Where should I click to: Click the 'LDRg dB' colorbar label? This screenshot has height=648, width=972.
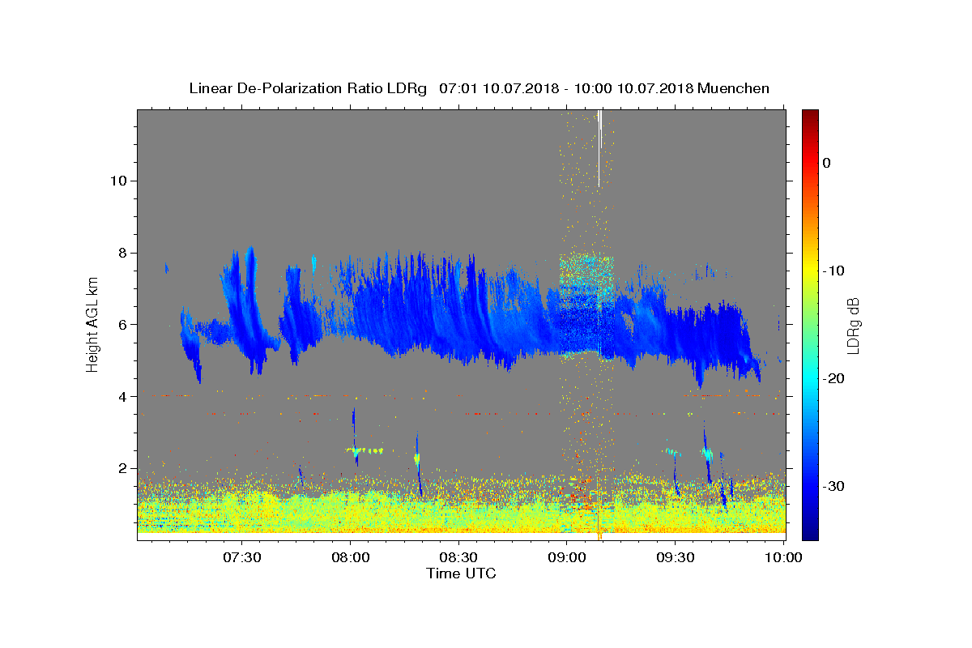coord(853,325)
